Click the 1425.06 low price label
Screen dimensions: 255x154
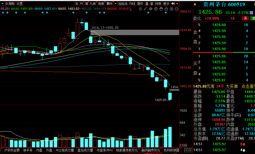(161, 100)
